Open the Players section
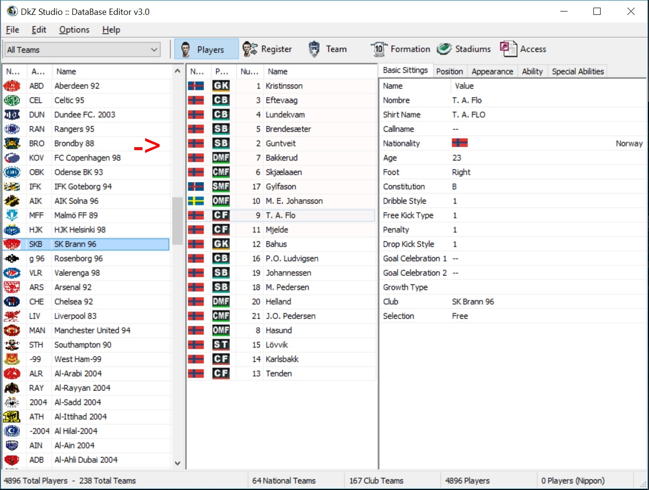The image size is (649, 490). tap(206, 49)
